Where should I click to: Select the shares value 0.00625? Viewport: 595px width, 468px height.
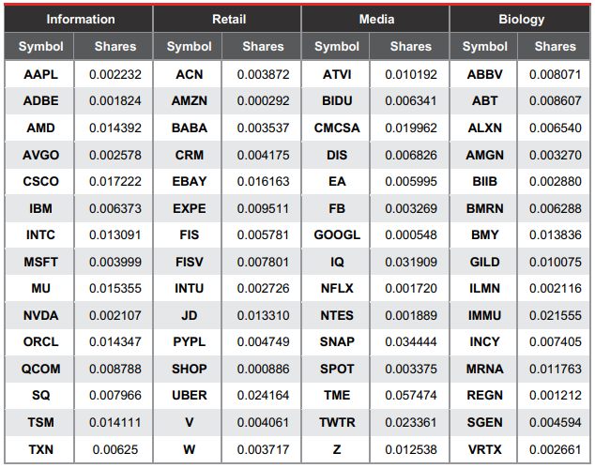(114, 450)
